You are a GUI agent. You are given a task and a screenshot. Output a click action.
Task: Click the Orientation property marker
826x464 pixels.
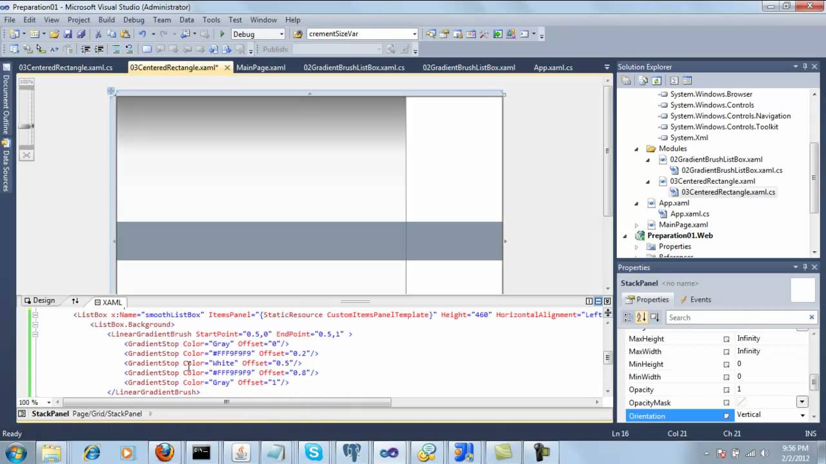pyautogui.click(x=726, y=416)
